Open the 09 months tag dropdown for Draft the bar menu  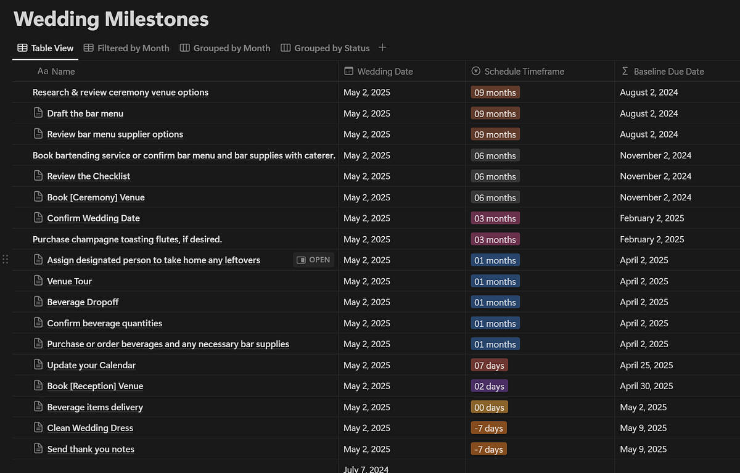(495, 113)
